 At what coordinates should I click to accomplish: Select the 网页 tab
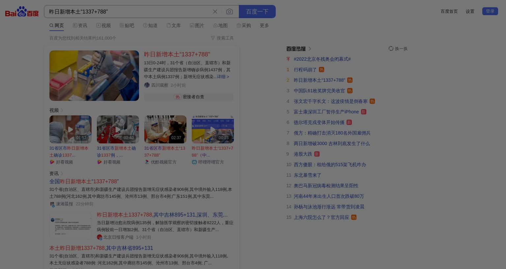click(x=57, y=25)
